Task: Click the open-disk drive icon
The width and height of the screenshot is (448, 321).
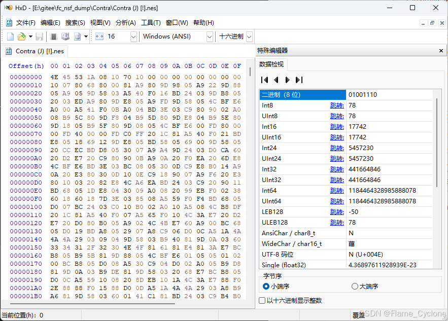Action: [x=65, y=37]
